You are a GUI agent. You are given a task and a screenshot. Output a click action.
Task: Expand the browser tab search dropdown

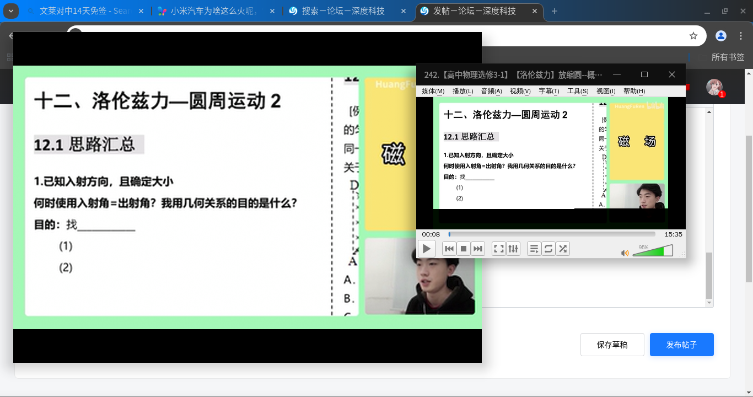[x=11, y=11]
